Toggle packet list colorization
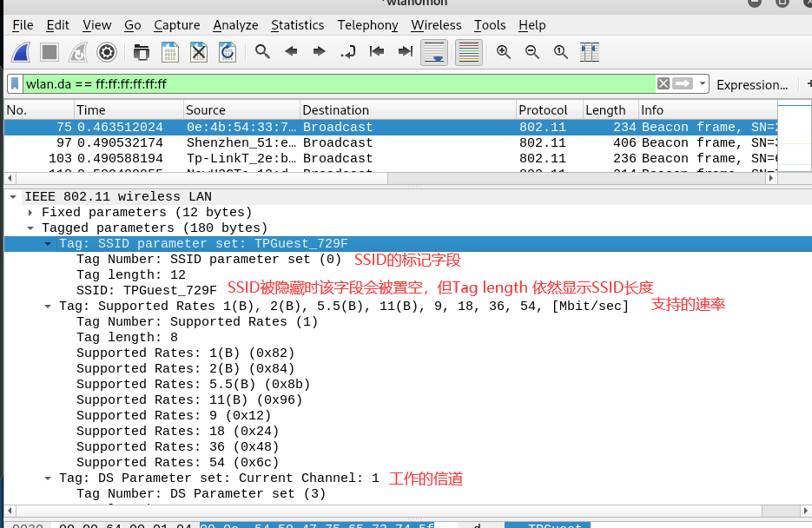812x528 pixels. [468, 52]
